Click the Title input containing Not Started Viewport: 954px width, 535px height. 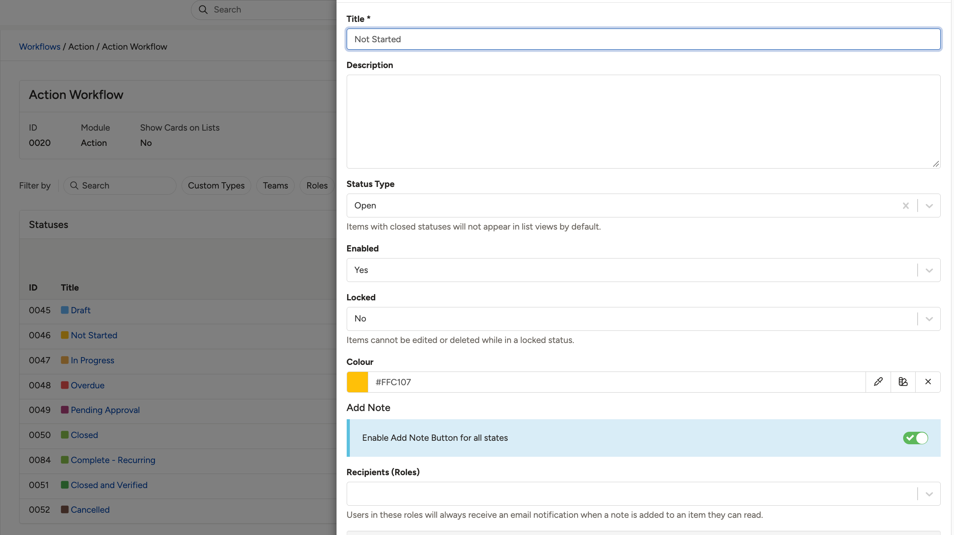(643, 39)
